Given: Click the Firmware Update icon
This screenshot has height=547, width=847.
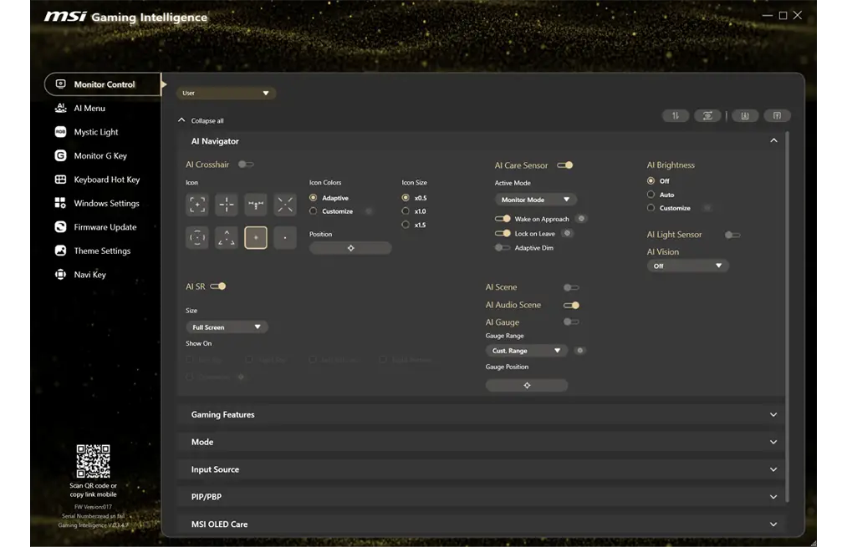Looking at the screenshot, I should [x=60, y=226].
